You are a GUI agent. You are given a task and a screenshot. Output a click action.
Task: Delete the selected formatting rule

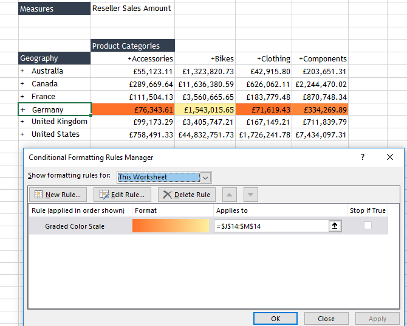click(x=186, y=195)
